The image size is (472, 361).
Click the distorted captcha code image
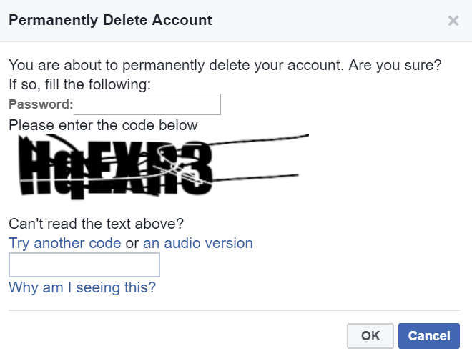point(164,167)
